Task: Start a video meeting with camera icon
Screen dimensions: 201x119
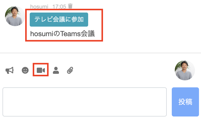Action: (41, 70)
